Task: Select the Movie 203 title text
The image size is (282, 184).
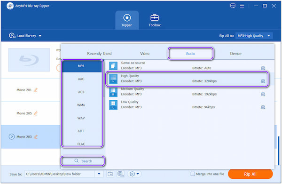Action: (24, 136)
